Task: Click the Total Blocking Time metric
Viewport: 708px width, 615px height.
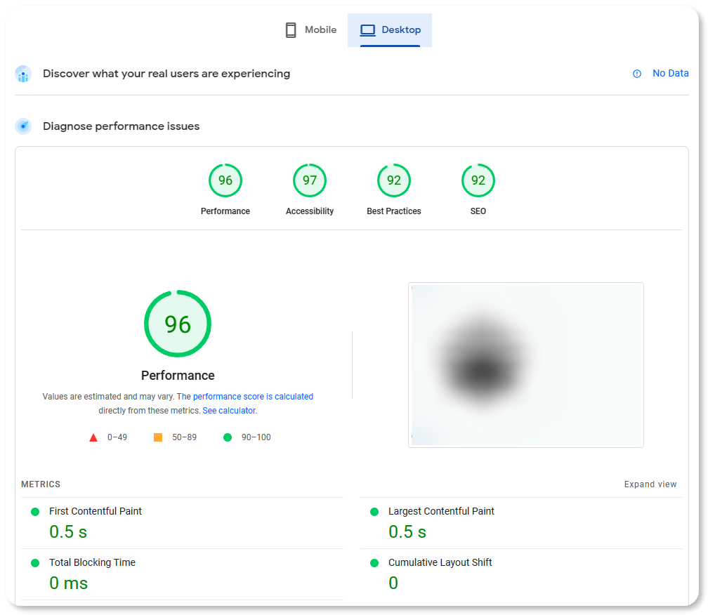Action: 182,574
